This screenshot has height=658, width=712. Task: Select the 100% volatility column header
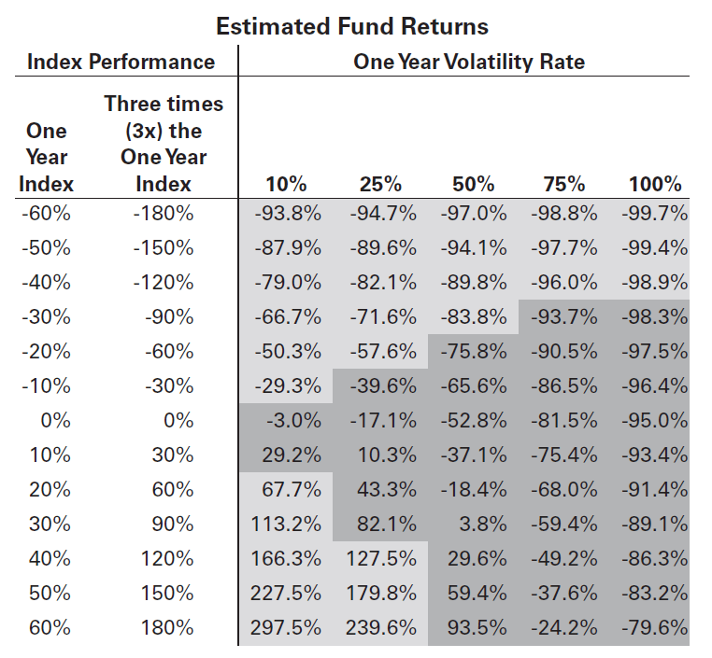[654, 184]
